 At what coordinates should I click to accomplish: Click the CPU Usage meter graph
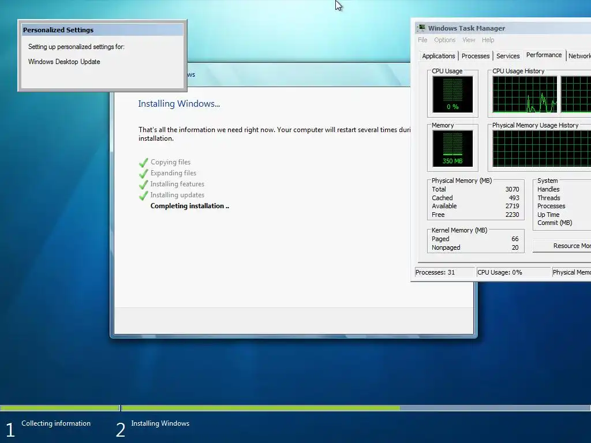click(452, 94)
